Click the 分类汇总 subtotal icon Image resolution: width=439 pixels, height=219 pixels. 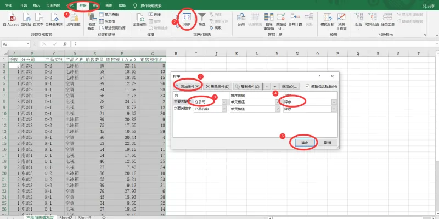[x=387, y=20]
